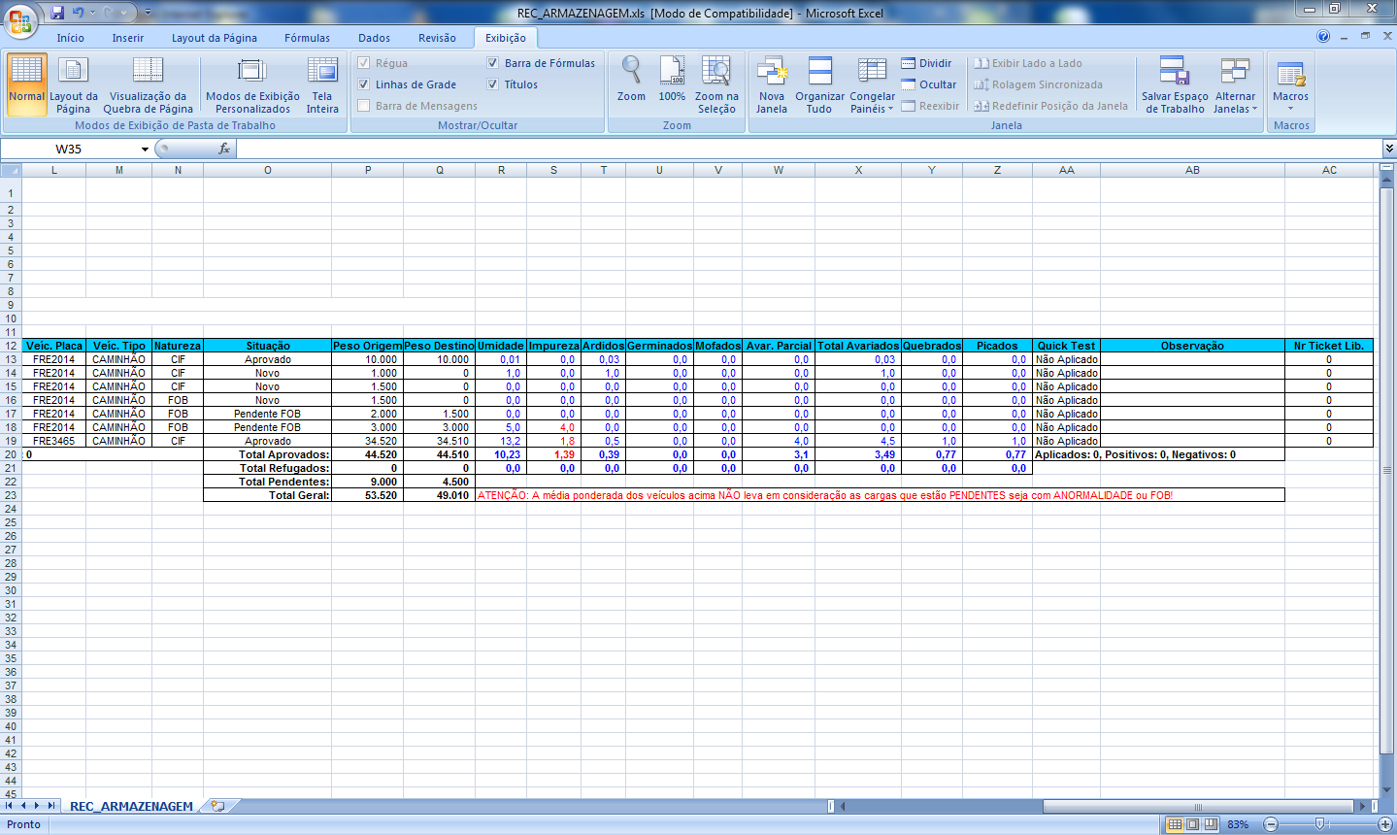Click Zoom na Seleção icon

pos(716,71)
